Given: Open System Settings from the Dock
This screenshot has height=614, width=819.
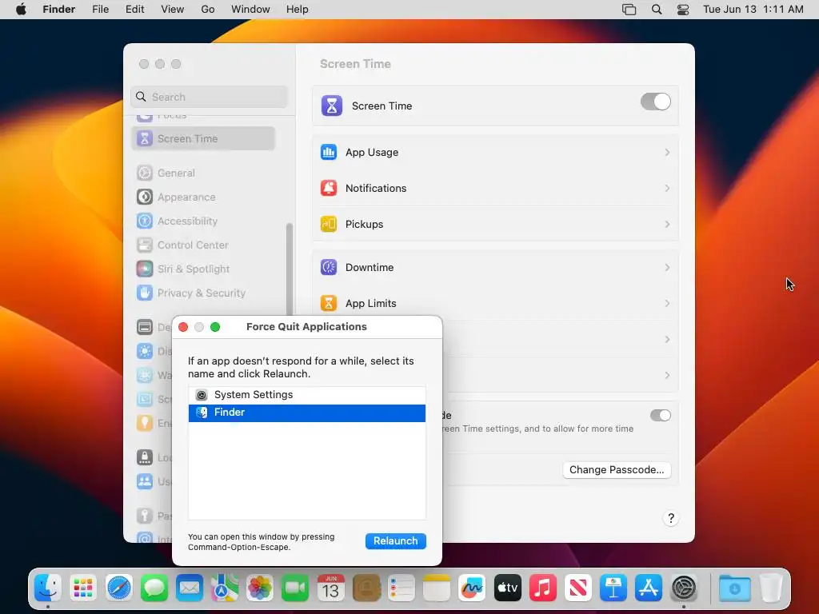Looking at the screenshot, I should (684, 588).
